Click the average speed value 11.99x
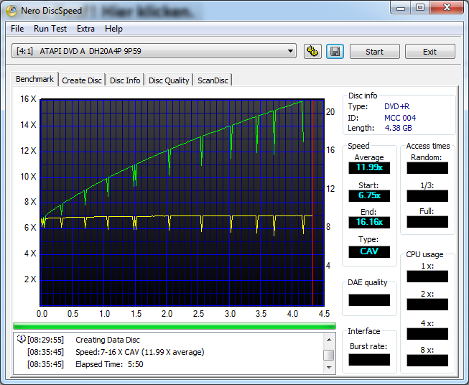This screenshot has height=385, width=469. point(369,167)
